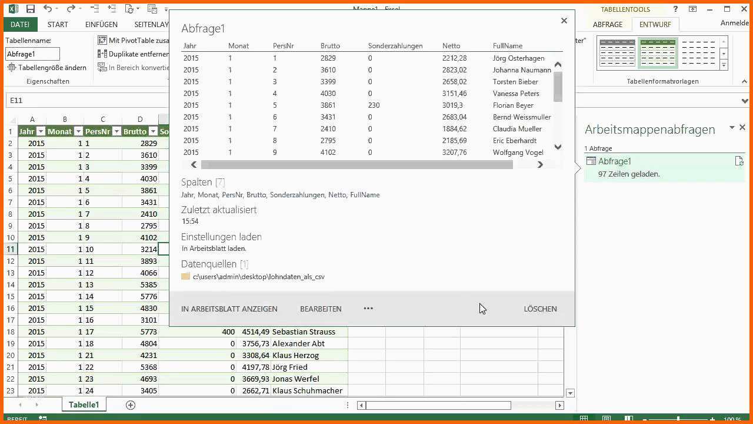Open the Jahr column filter dropdown
Screen dimensions: 753x424
[x=41, y=131]
